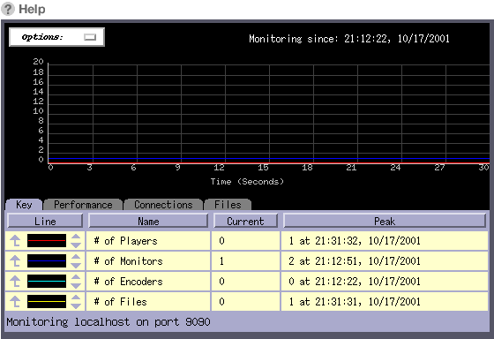
Task: Move the Monitors row up with its up arrow
Action: click(15, 261)
